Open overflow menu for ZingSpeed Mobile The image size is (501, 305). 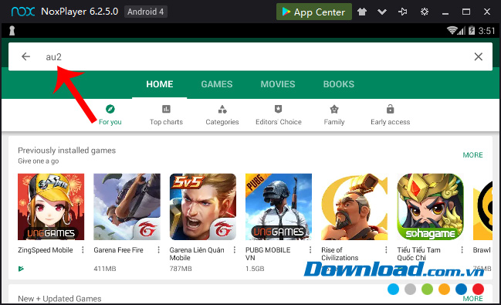[x=83, y=249]
